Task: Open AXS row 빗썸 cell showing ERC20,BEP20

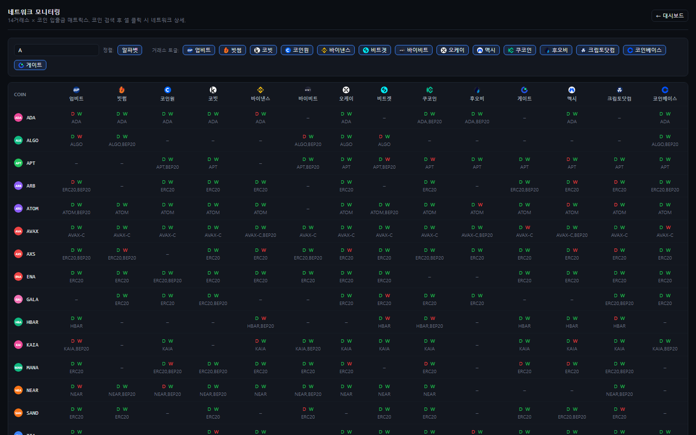Action: pyautogui.click(x=122, y=254)
